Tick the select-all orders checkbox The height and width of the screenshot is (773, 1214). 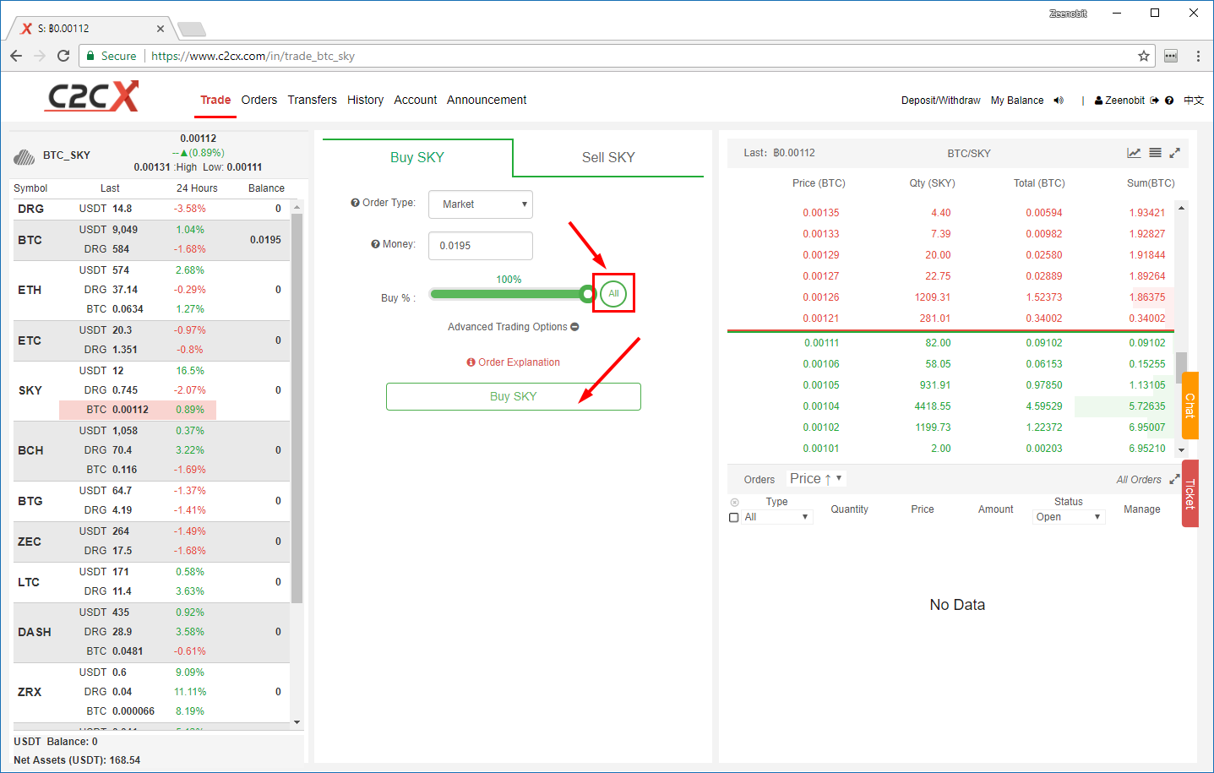tap(734, 517)
